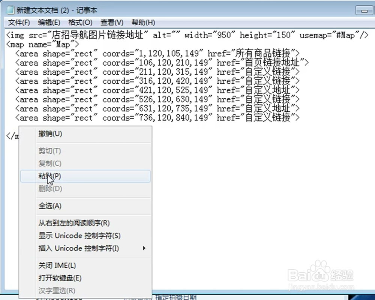This screenshot has width=375, height=300.
Task: Open the 帮助(H) menu
Action: (x=143, y=22)
